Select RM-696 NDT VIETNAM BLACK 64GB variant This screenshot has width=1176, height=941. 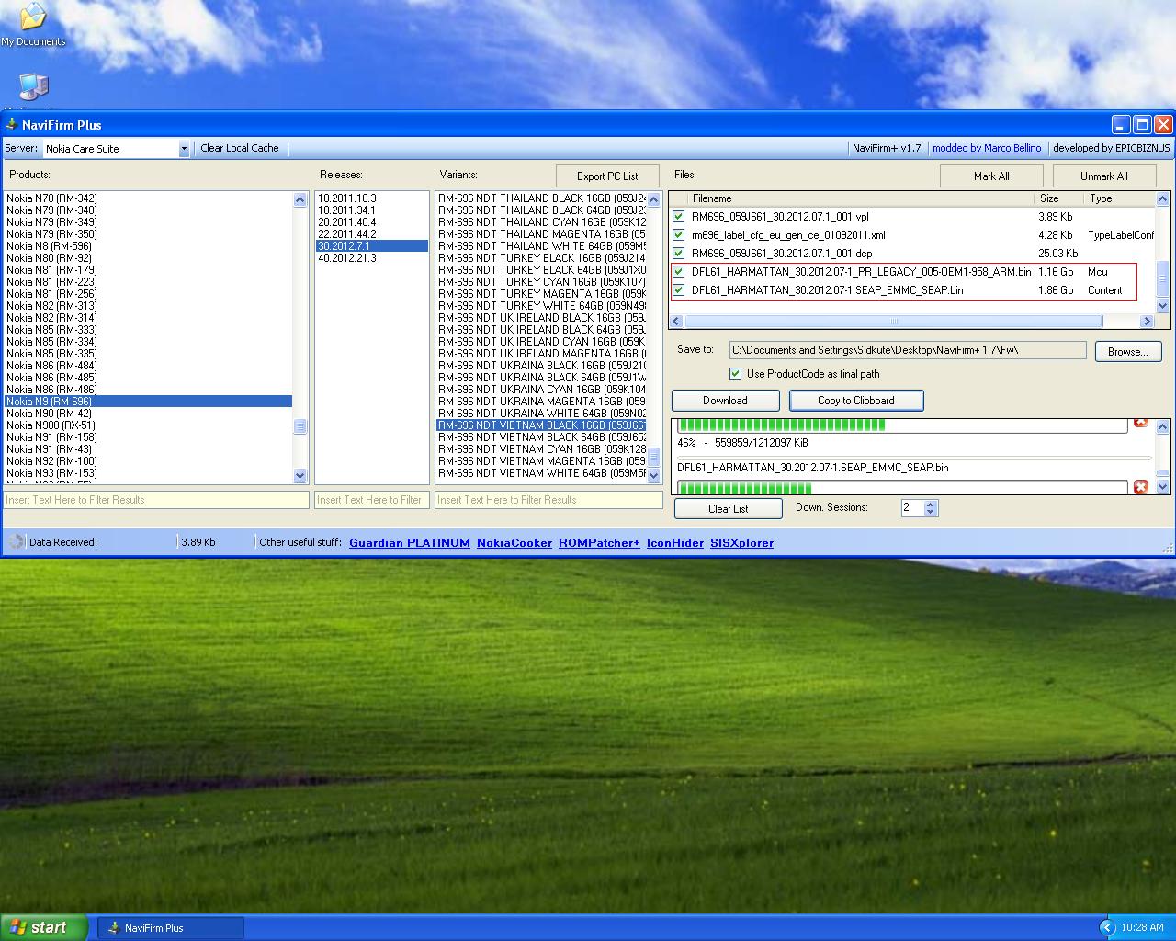541,437
